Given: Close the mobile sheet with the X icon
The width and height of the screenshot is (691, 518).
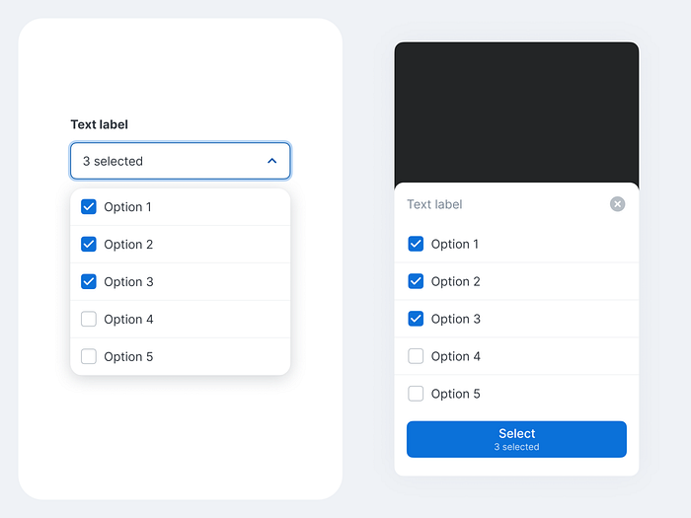Looking at the screenshot, I should click(x=617, y=204).
